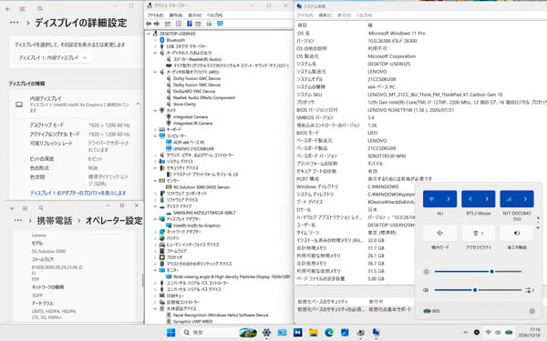Open 編集 menu in System Information window
Viewport: 547px width, 341px height.
point(325,15)
